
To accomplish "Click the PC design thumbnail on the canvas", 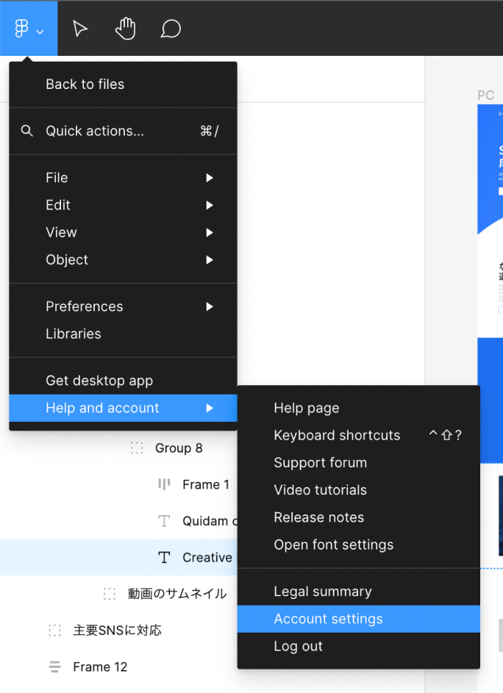I will click(490, 220).
